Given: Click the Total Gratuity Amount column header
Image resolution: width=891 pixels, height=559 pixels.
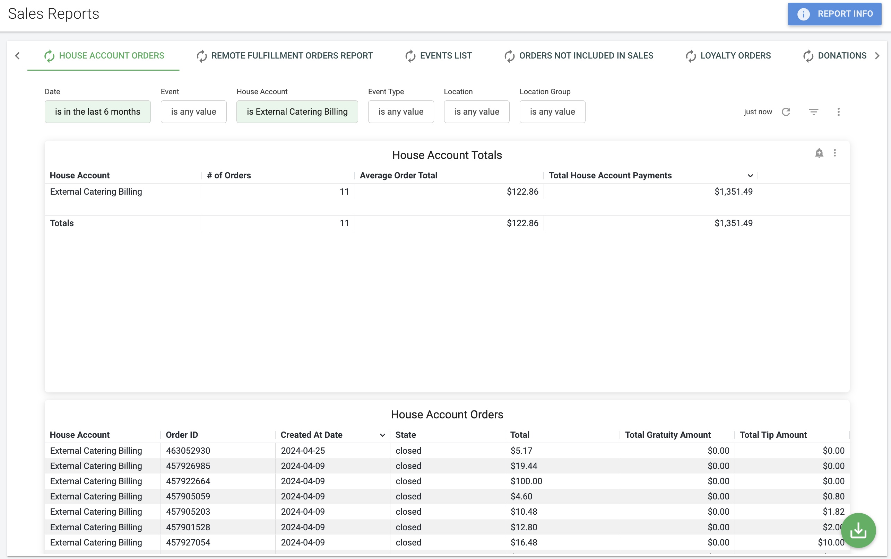Looking at the screenshot, I should click(668, 435).
